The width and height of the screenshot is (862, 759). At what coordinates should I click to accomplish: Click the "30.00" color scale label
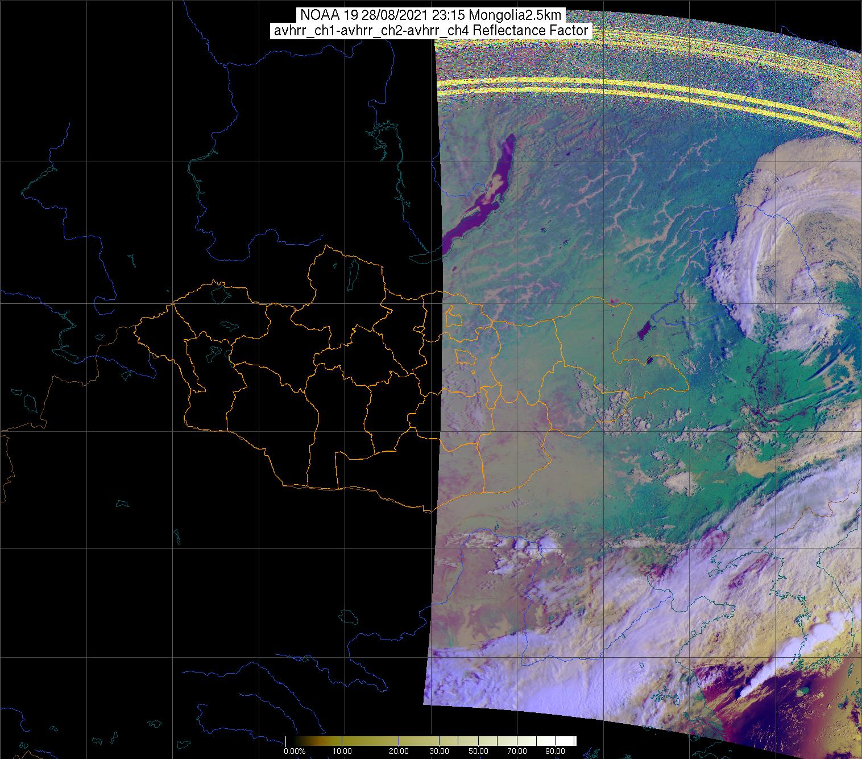(x=438, y=752)
